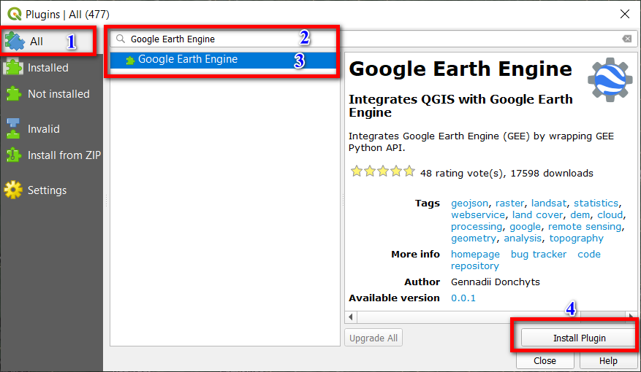Click the author name Gennadii Donchyts
Screen dimensions: 641x372
[x=495, y=282]
